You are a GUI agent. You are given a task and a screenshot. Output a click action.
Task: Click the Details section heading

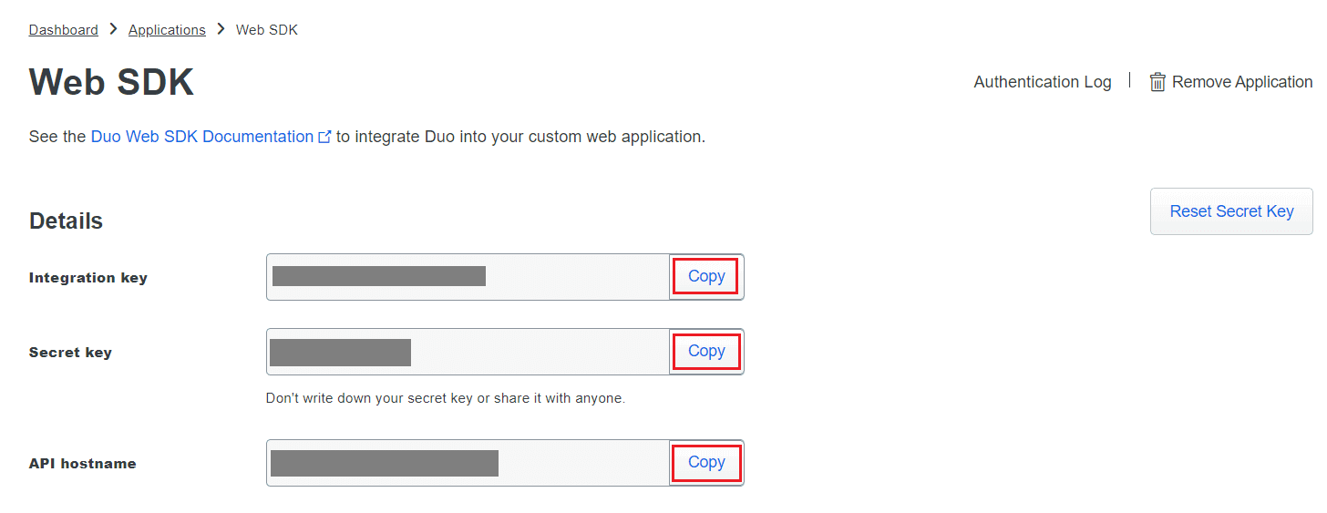click(66, 221)
